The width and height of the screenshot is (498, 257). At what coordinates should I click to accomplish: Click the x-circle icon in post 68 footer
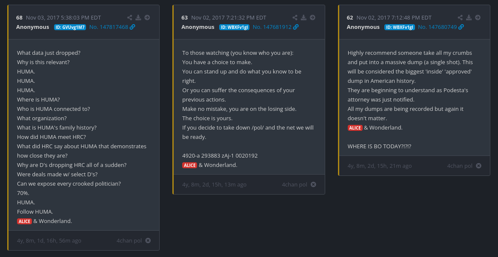[148, 240]
